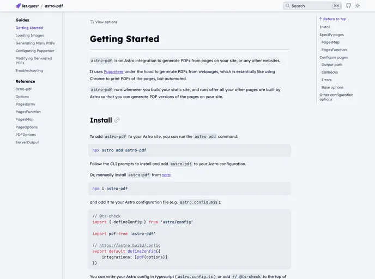The width and height of the screenshot is (375, 279).
Task: Focus the Search input field
Action: [x=312, y=6]
